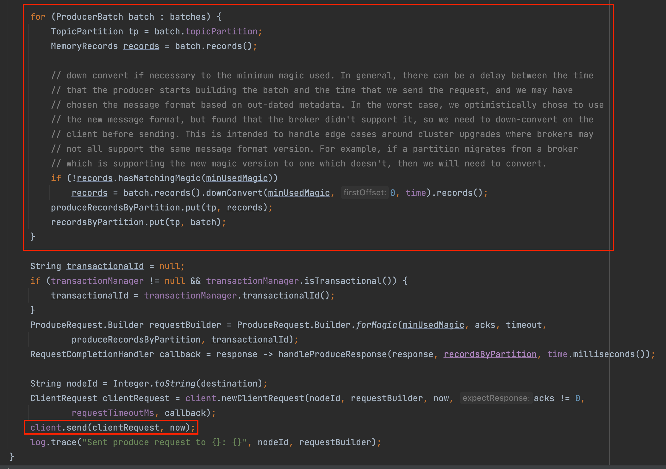Click the produceRecordsByPartition.put statement
This screenshot has height=469, width=666.
161,208
